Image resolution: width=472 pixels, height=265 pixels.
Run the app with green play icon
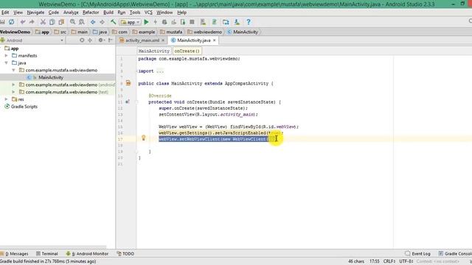coord(146,22)
